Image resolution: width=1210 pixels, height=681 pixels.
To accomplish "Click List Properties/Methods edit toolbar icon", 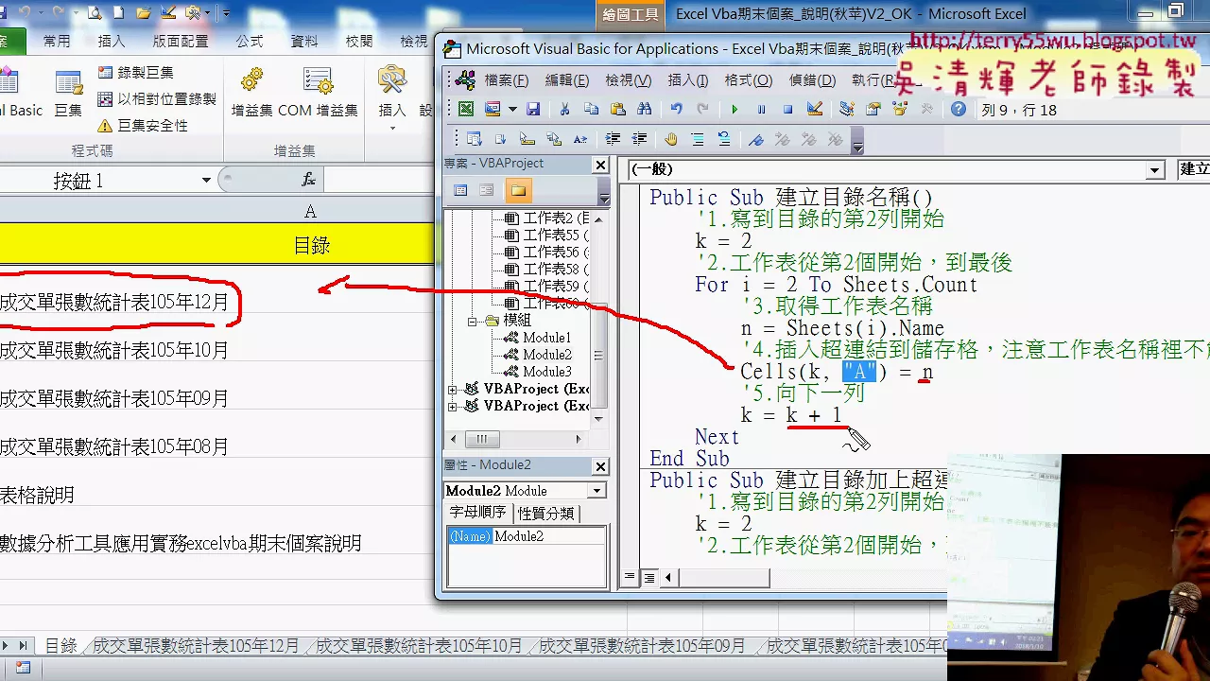I will pyautogui.click(x=475, y=139).
